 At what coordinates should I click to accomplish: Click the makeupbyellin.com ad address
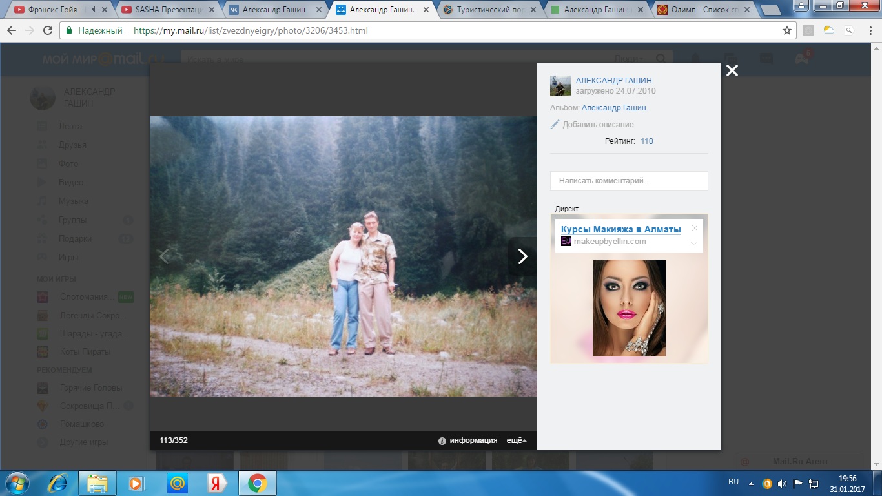click(610, 242)
